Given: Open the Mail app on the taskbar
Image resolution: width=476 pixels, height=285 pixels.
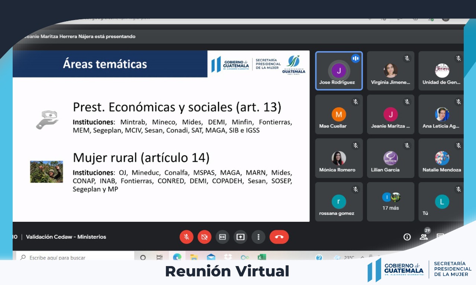Looking at the screenshot, I should pyautogui.click(x=211, y=257).
